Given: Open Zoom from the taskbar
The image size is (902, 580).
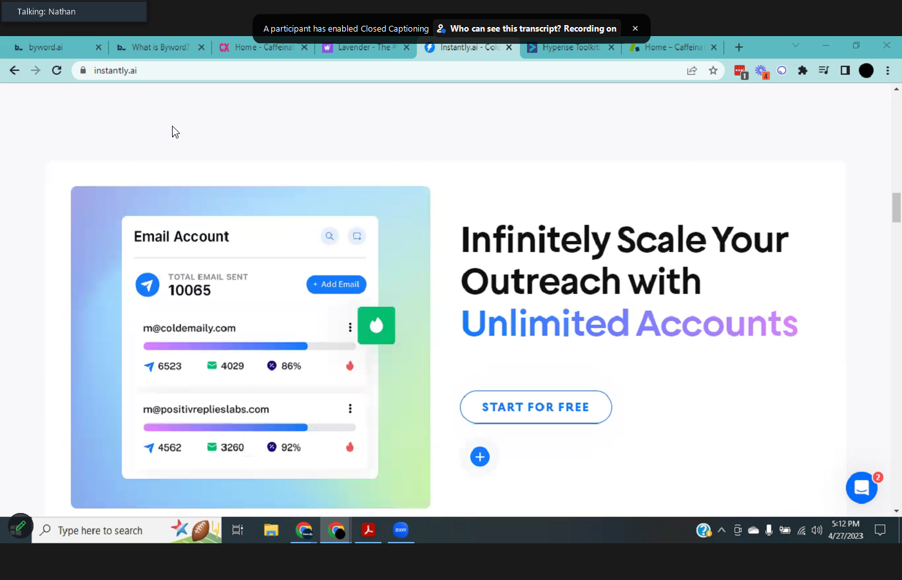Looking at the screenshot, I should pyautogui.click(x=401, y=530).
